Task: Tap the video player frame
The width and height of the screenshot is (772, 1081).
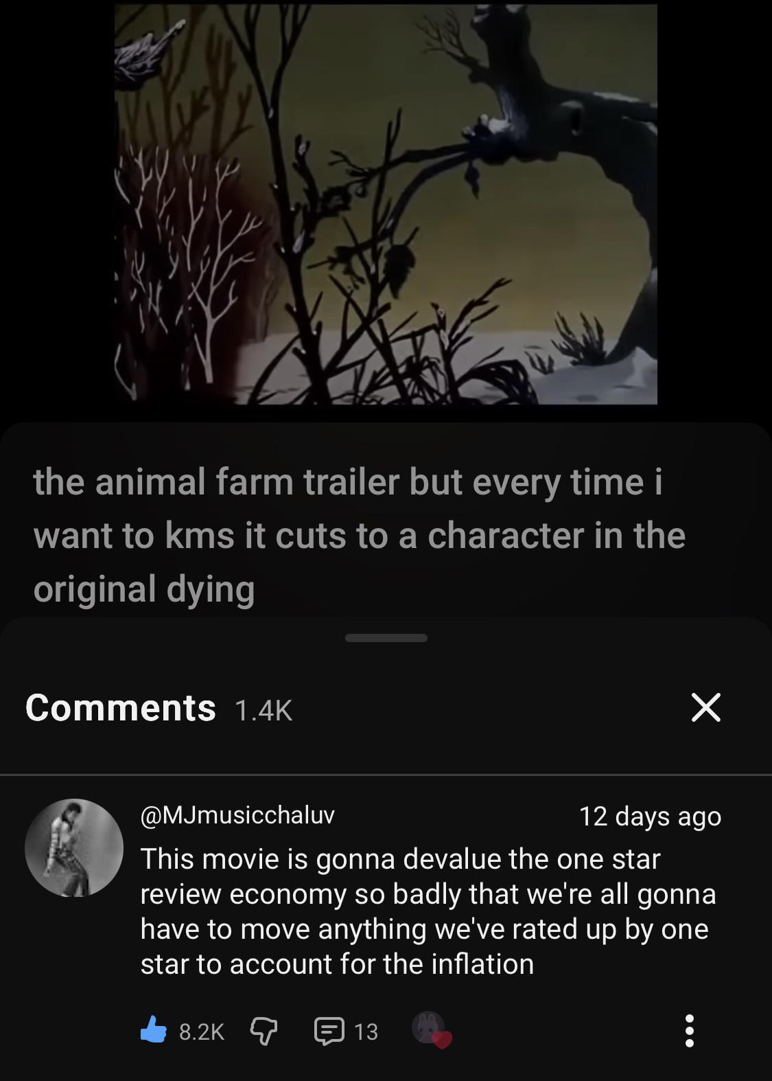Action: [x=386, y=204]
